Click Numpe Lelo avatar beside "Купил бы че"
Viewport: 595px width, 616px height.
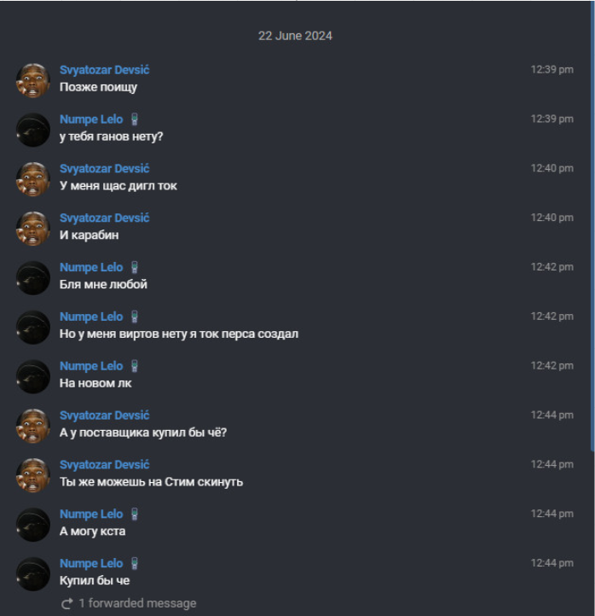(33, 574)
